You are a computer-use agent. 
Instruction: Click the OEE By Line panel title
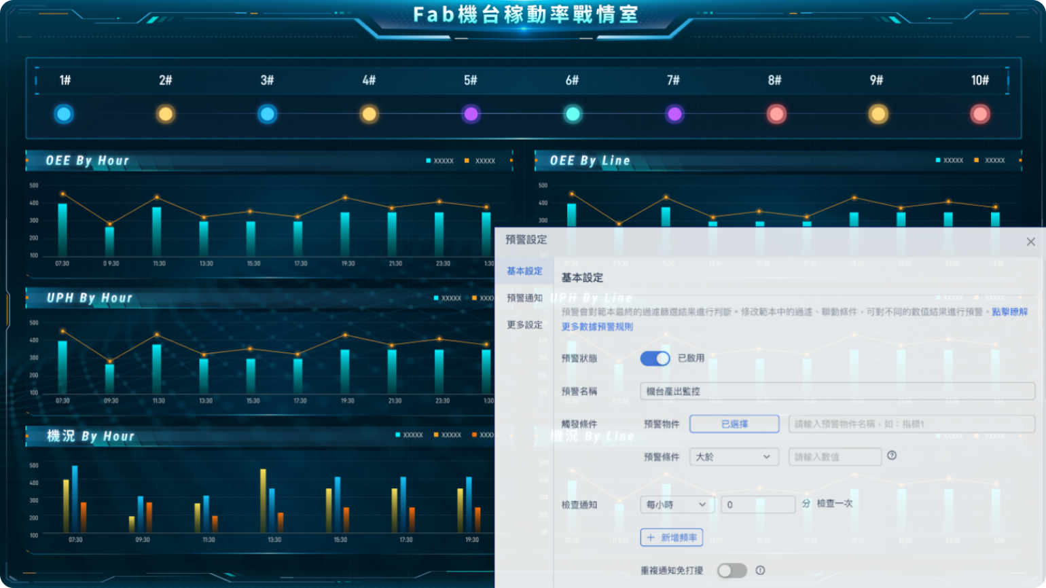(590, 161)
